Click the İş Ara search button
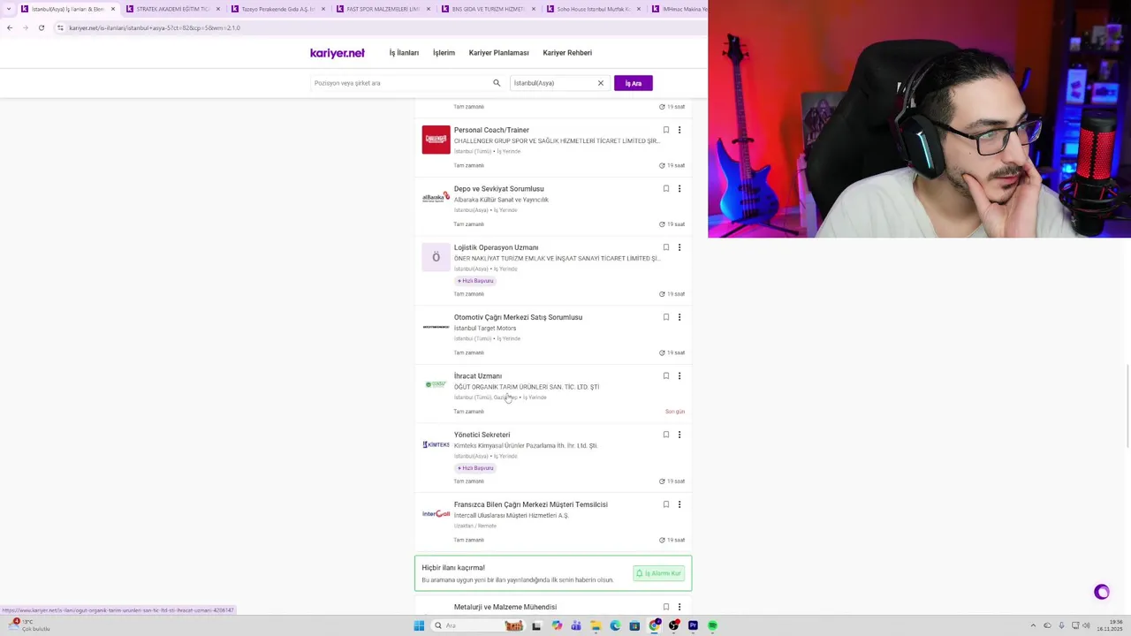1131x636 pixels. pos(634,83)
